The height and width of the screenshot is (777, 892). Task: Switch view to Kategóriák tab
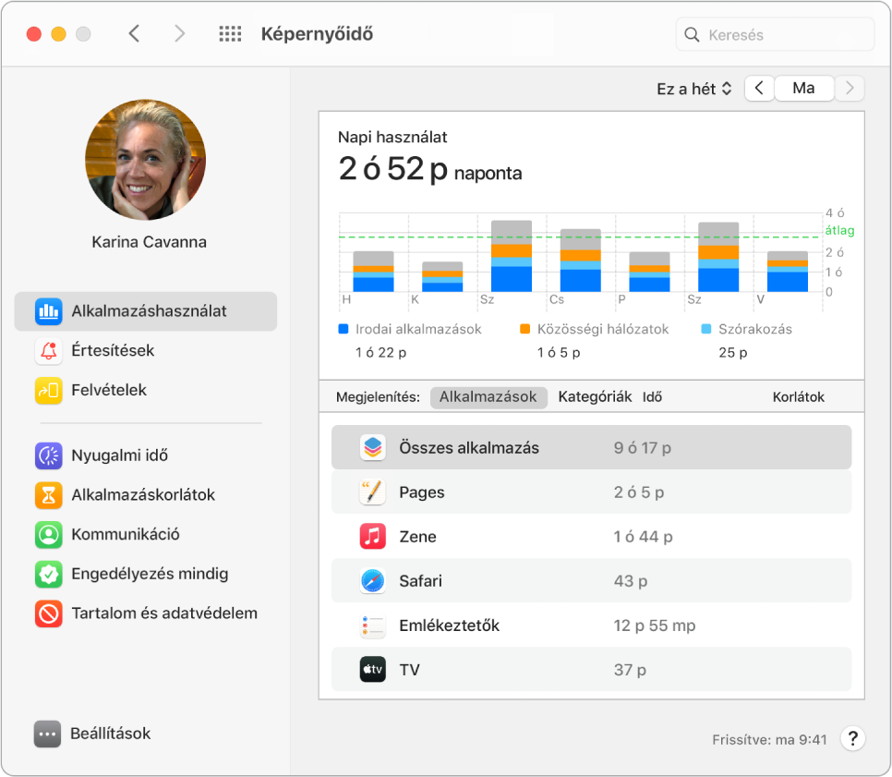click(x=595, y=397)
